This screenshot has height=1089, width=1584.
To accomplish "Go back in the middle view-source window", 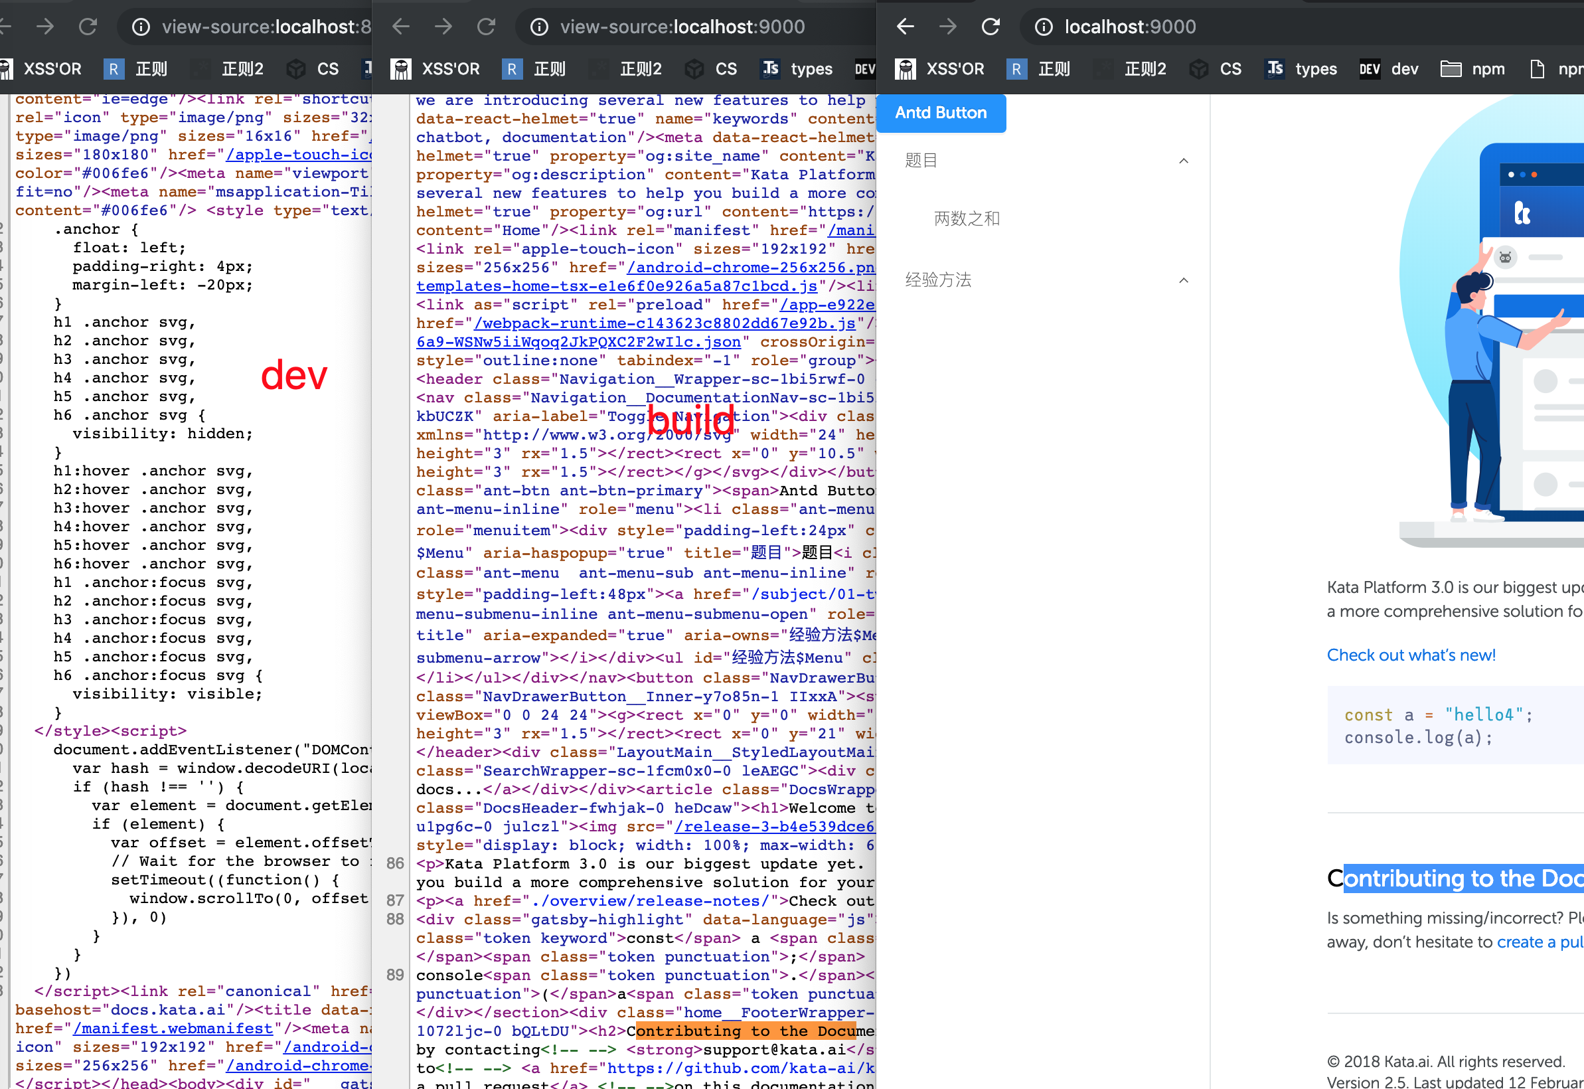I will click(401, 27).
